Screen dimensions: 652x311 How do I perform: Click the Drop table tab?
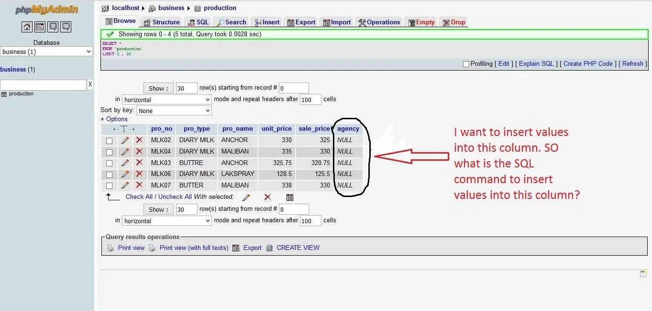(453, 22)
